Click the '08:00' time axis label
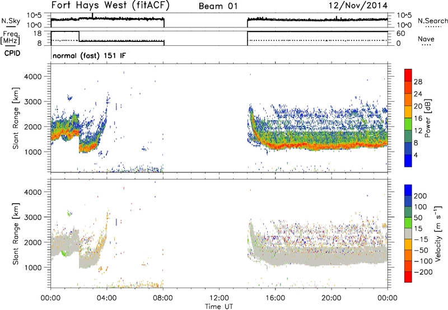 [163, 298]
